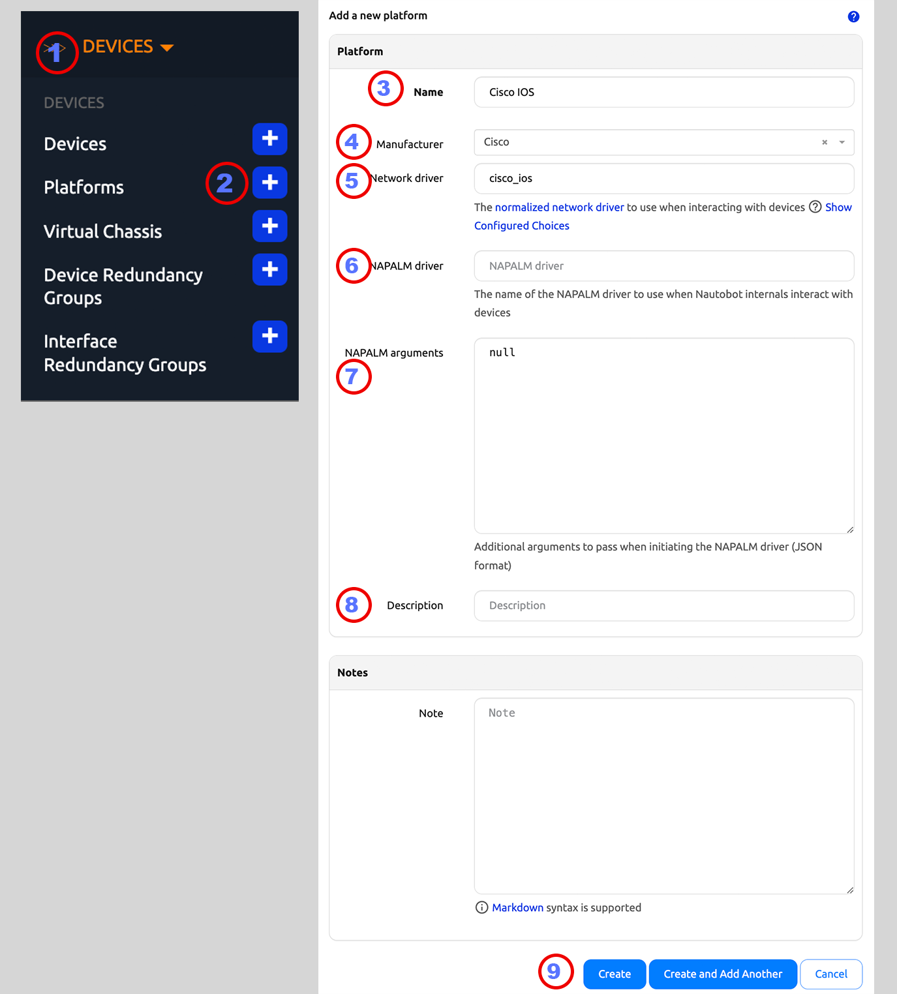The width and height of the screenshot is (897, 994).
Task: Open the Manufacturer dropdown arrow
Action: click(842, 142)
